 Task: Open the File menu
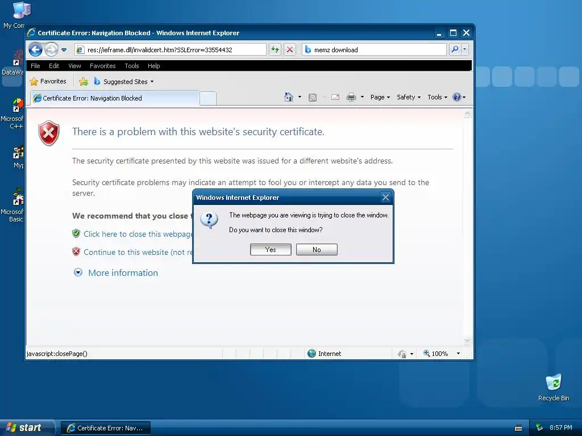pos(35,66)
